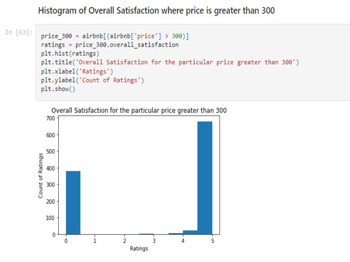
Task: Click the plt.ylabel('Count of Ratings') line
Action: coord(92,80)
